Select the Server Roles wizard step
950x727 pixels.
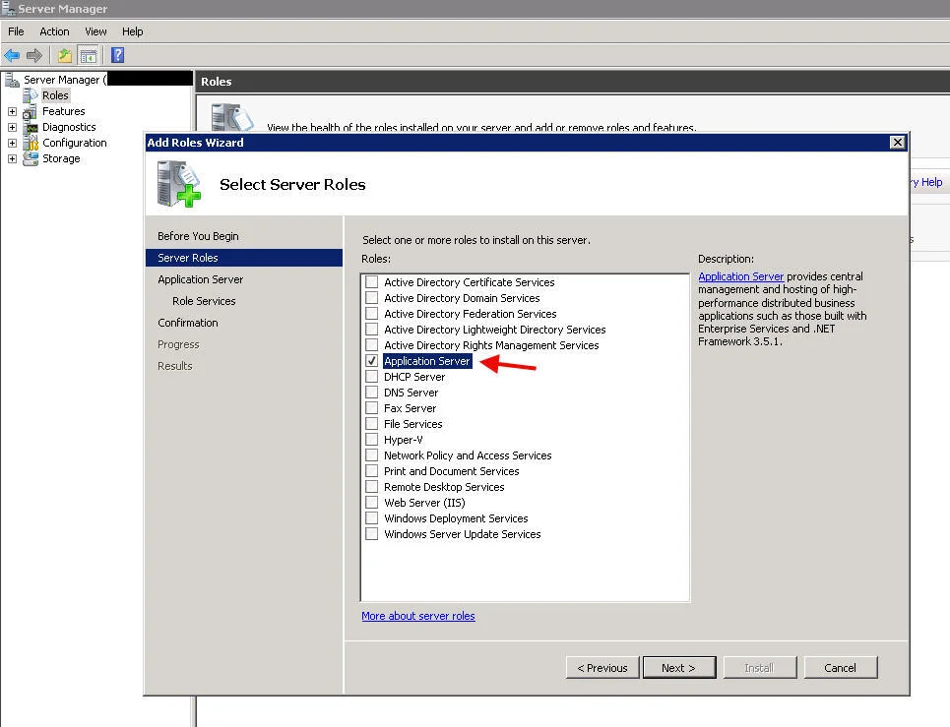[244, 258]
